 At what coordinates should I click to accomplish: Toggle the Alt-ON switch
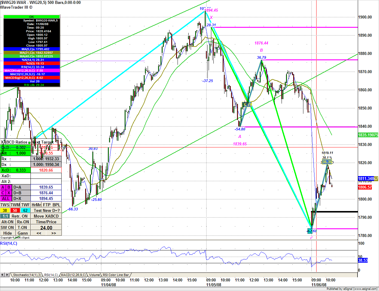[x=7, y=222]
